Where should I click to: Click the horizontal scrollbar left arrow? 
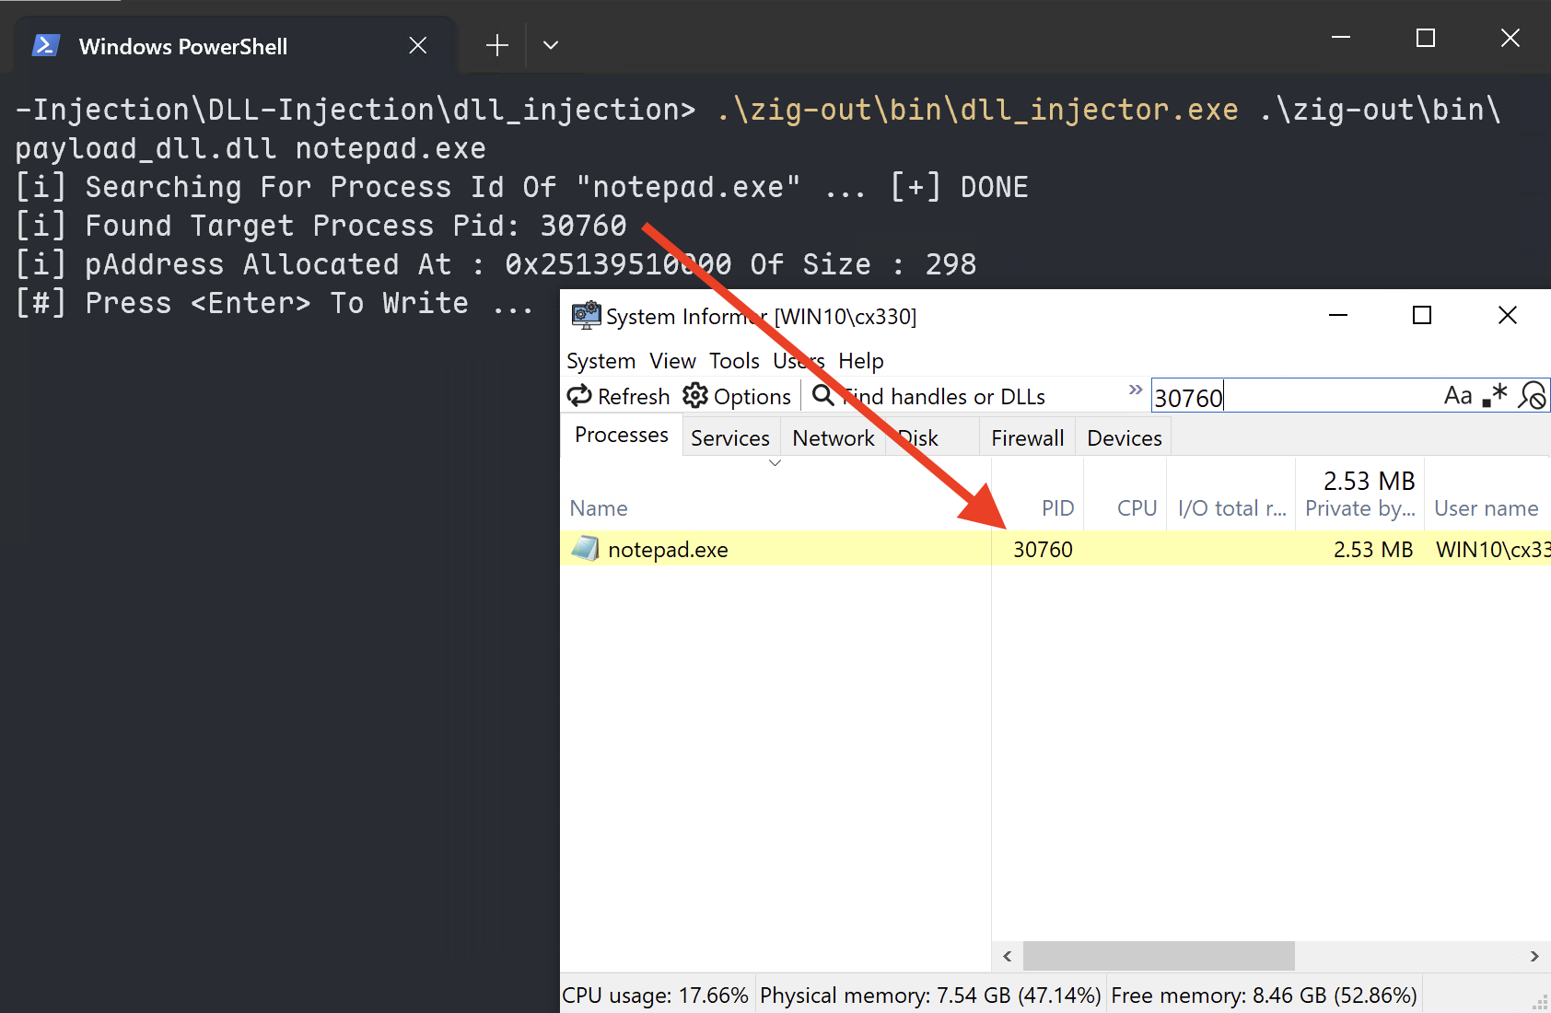(1008, 956)
